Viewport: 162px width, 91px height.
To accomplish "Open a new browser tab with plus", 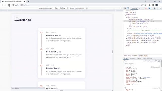I will pos(28,1).
